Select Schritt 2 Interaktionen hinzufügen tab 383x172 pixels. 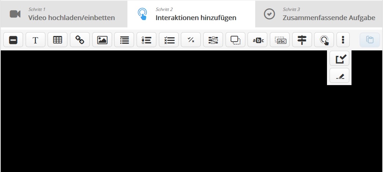click(191, 14)
